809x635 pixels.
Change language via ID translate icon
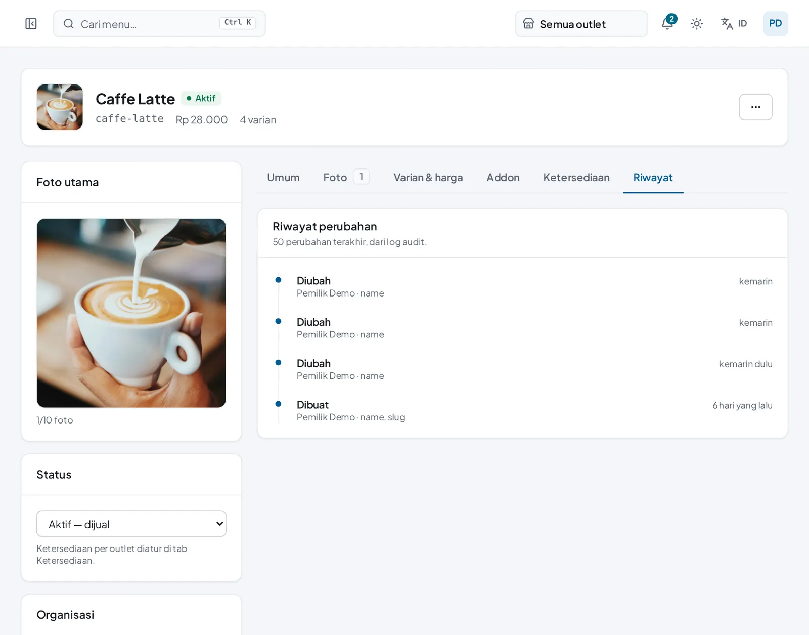[x=734, y=24]
